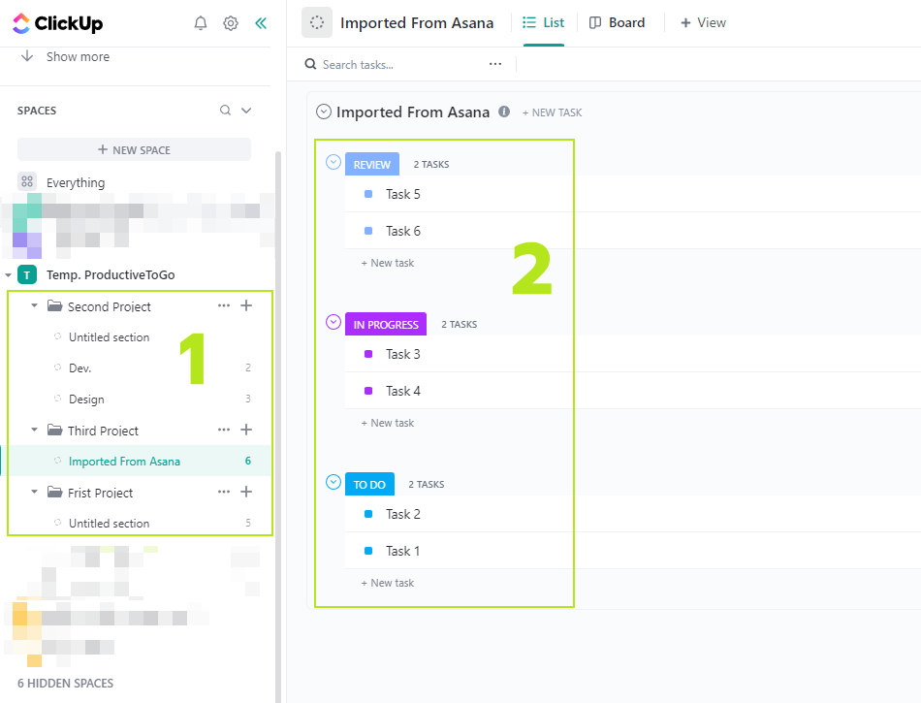This screenshot has height=703, width=921.
Task: Open the Dev. list
Action: coord(79,368)
